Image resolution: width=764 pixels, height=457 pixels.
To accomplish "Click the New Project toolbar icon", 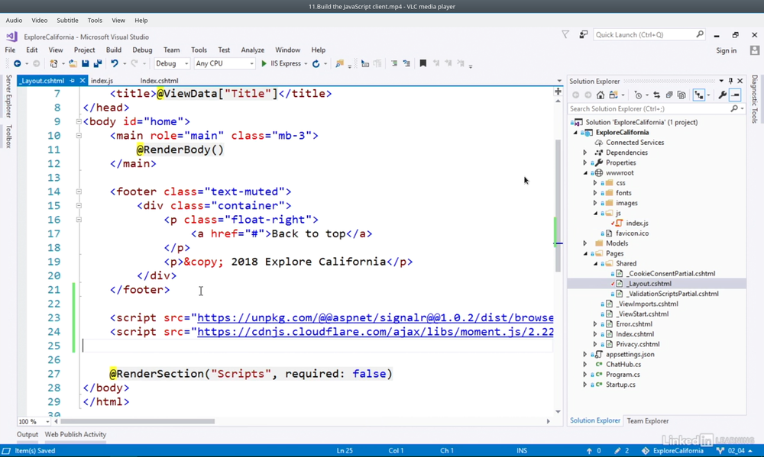I will [53, 64].
